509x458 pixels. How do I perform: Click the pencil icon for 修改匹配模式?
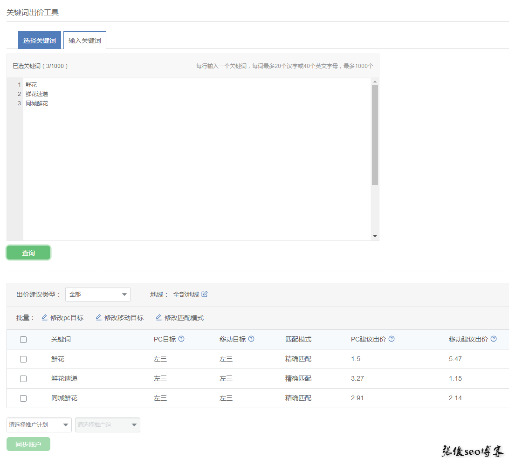(159, 317)
